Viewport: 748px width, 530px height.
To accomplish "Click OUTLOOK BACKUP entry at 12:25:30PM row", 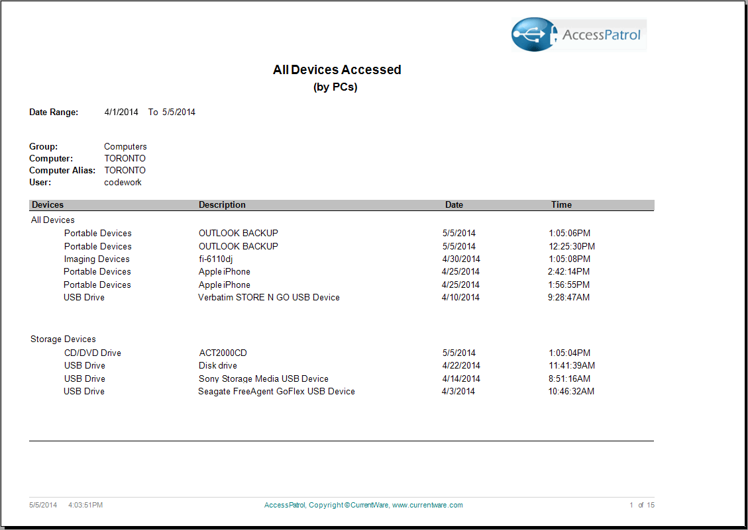I will [239, 246].
